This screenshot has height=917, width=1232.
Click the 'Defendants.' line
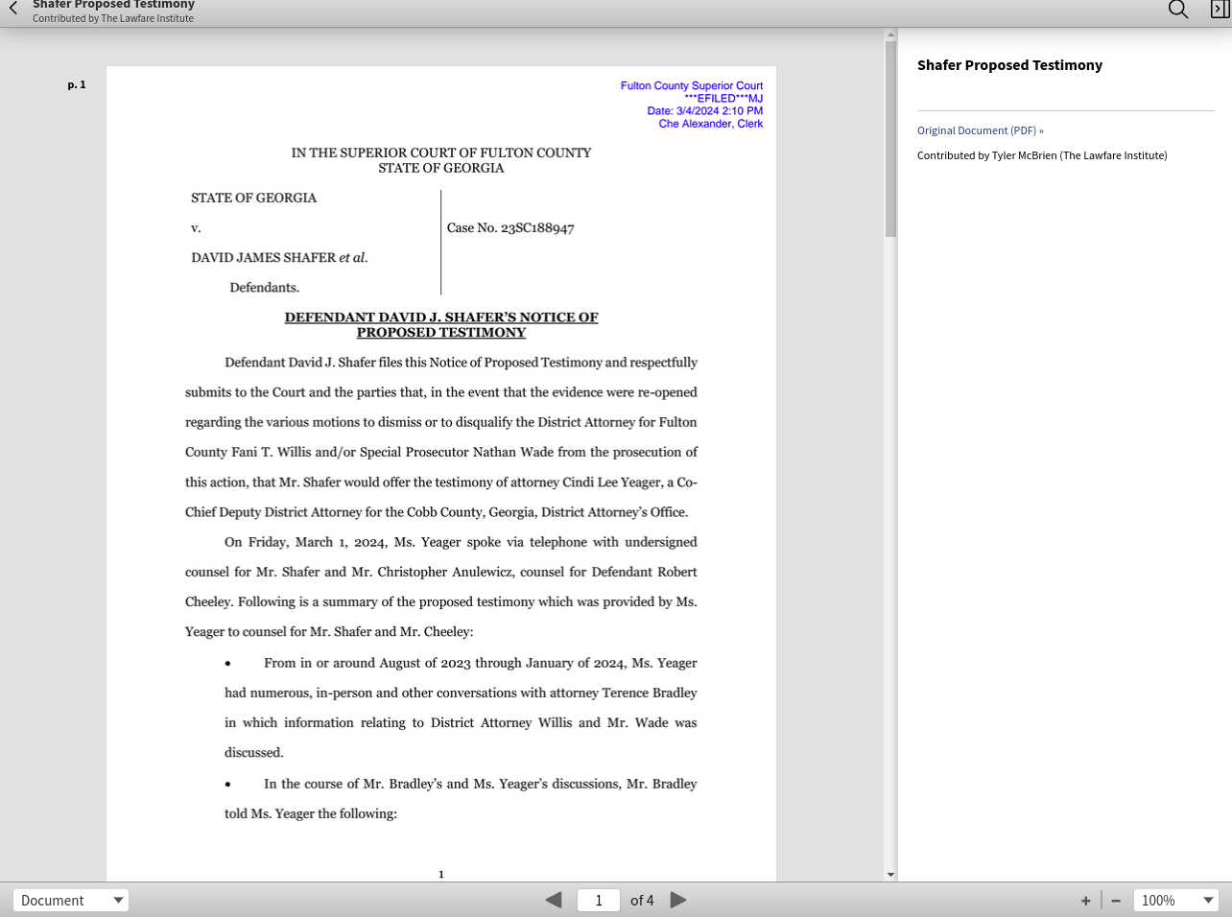(x=264, y=288)
